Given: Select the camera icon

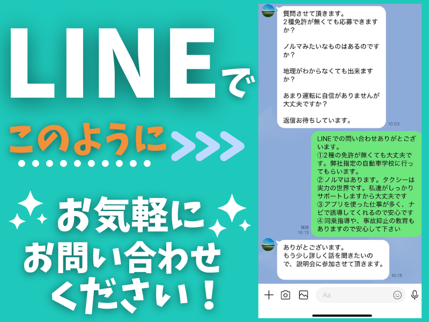Looking at the screenshot, I should coord(285,294).
